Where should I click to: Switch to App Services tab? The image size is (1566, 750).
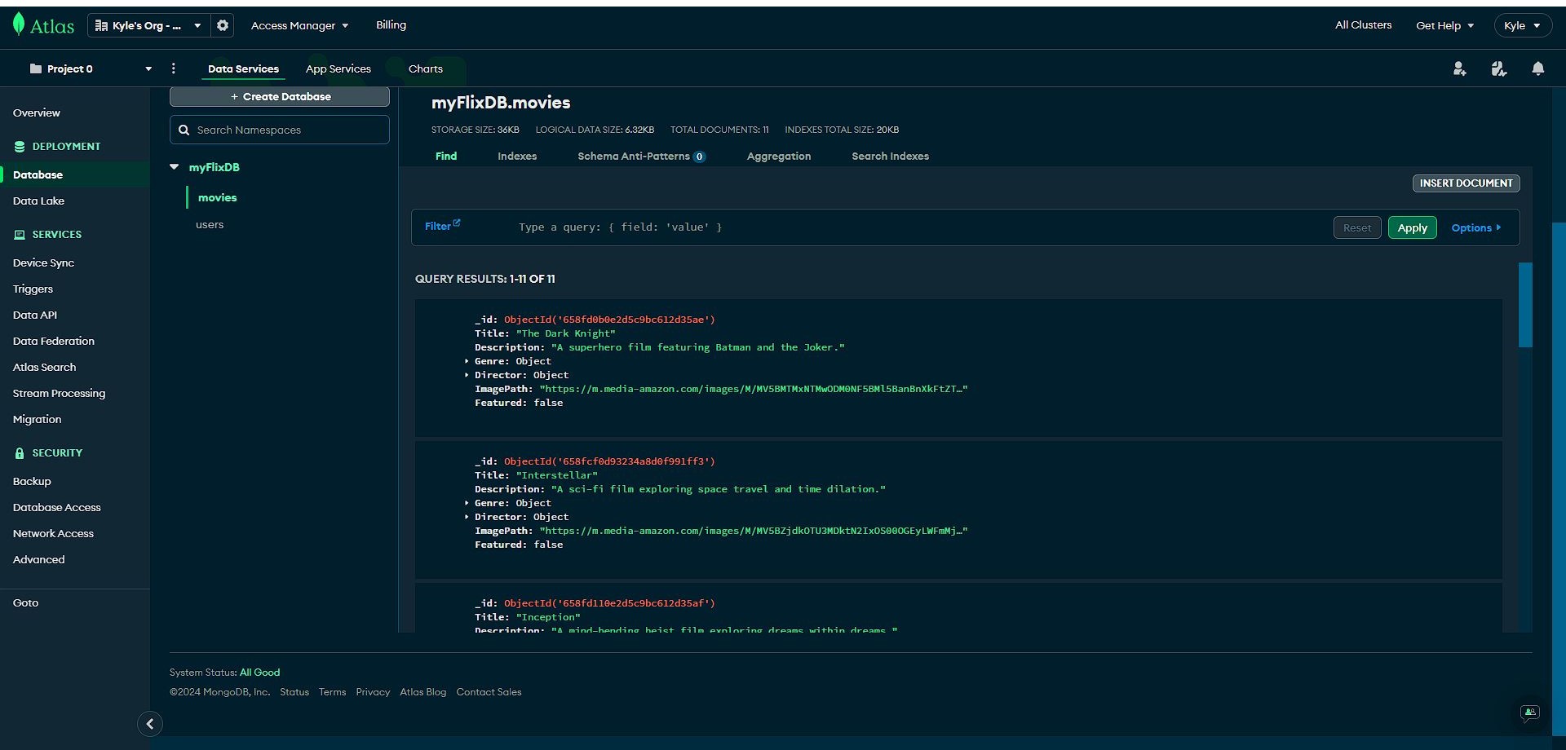coord(338,68)
